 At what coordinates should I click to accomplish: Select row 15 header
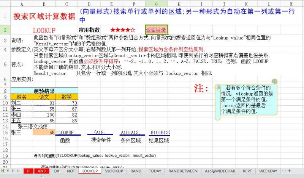pyautogui.click(x=5, y=133)
